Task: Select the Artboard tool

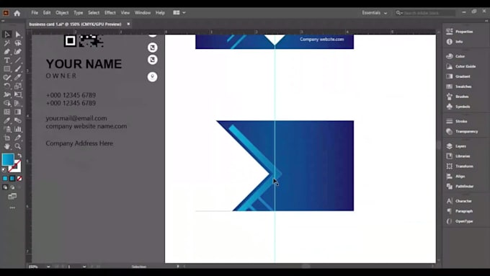Action: (x=7, y=138)
